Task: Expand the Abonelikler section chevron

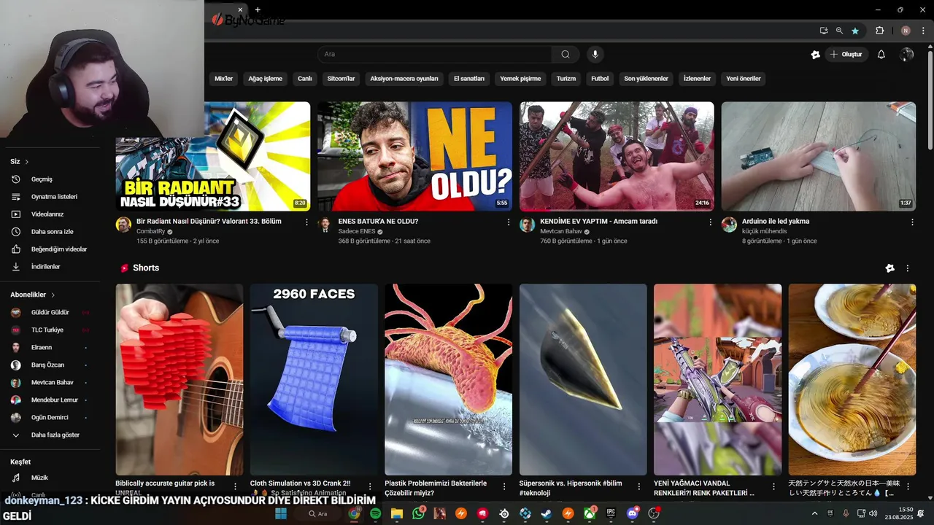Action: [x=53, y=295]
